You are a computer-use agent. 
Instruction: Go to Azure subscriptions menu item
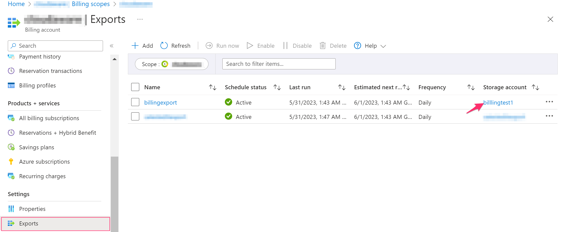pos(44,162)
